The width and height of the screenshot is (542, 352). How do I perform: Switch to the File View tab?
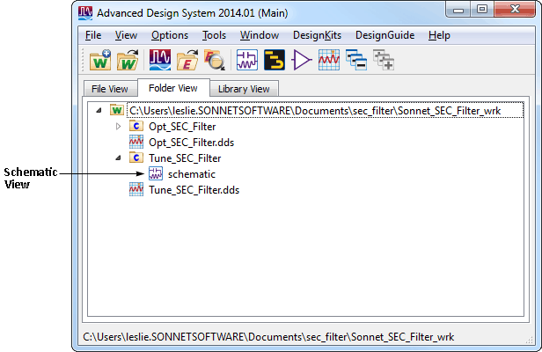coord(110,89)
